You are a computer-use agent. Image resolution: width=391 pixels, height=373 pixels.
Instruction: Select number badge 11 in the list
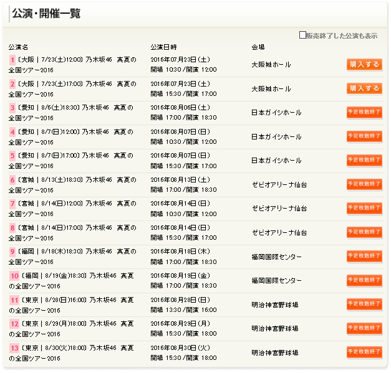(x=14, y=300)
